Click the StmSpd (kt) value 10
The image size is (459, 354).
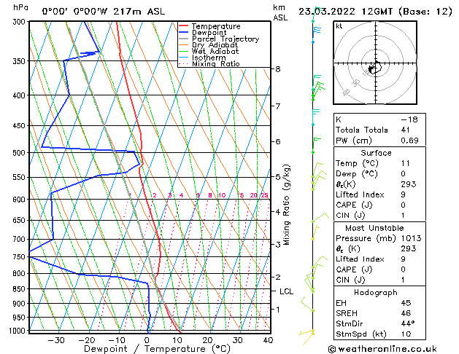[x=406, y=334]
